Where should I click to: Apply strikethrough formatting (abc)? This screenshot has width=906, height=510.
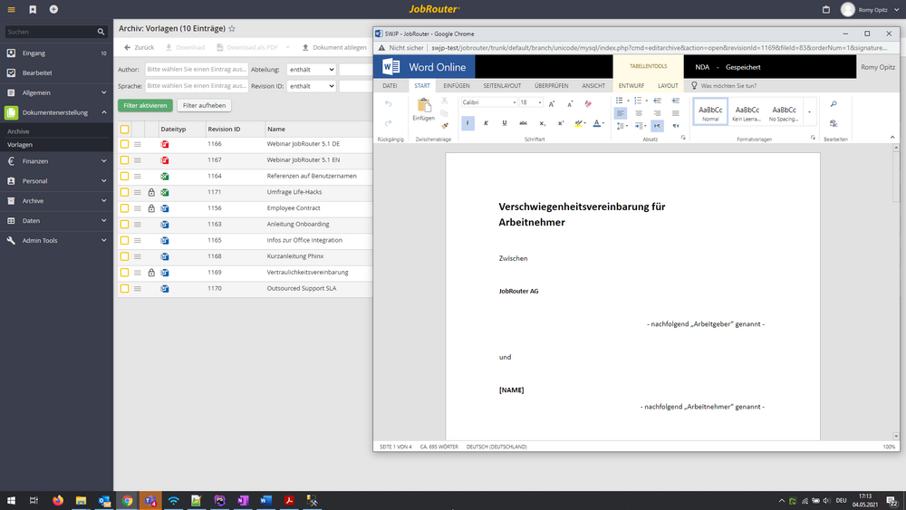pos(523,123)
